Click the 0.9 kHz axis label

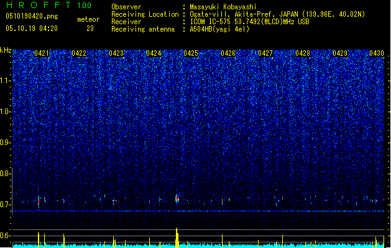click(x=6, y=143)
